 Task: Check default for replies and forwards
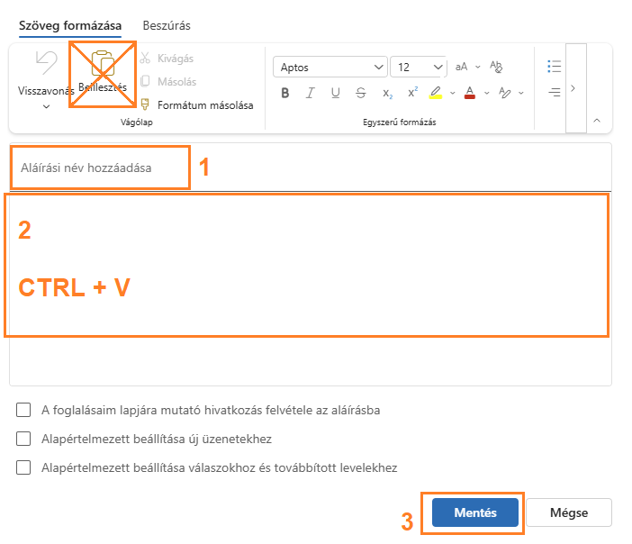(23, 468)
